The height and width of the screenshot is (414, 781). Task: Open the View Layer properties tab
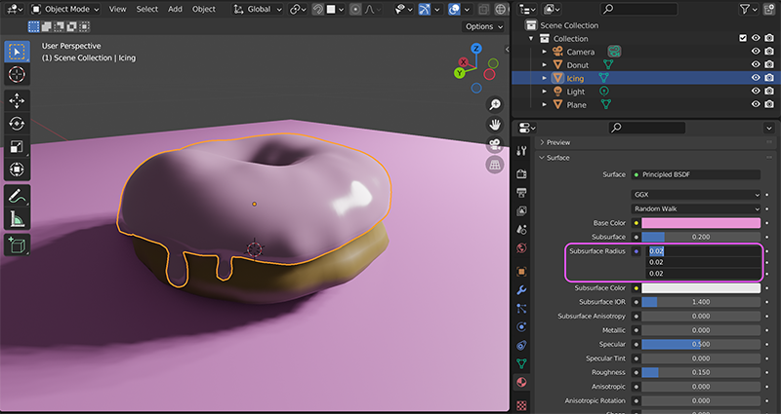[521, 210]
